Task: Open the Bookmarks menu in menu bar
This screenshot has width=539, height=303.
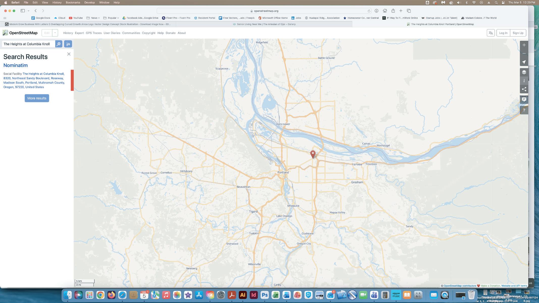Action: click(x=73, y=3)
